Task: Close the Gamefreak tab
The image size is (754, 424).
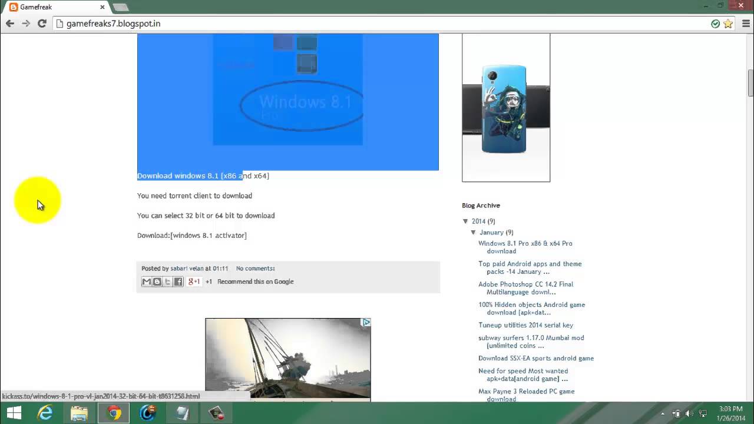Action: [102, 7]
